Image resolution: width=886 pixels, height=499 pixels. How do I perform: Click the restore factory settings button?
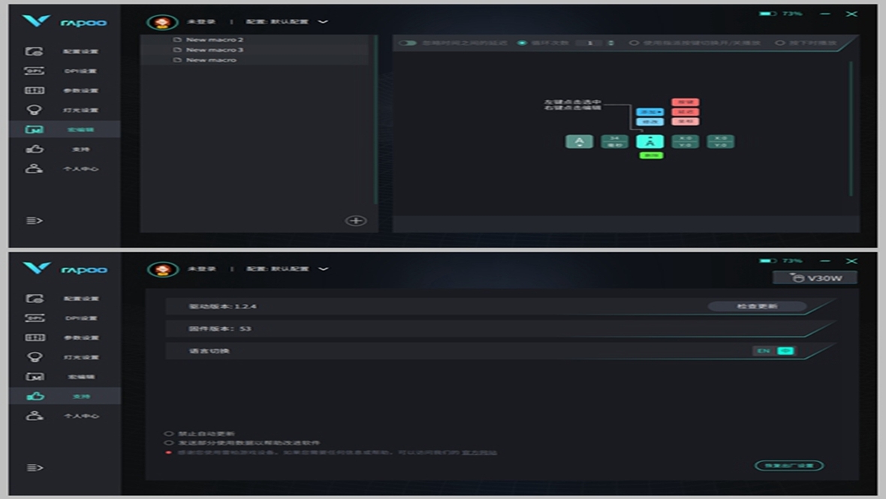coord(788,465)
